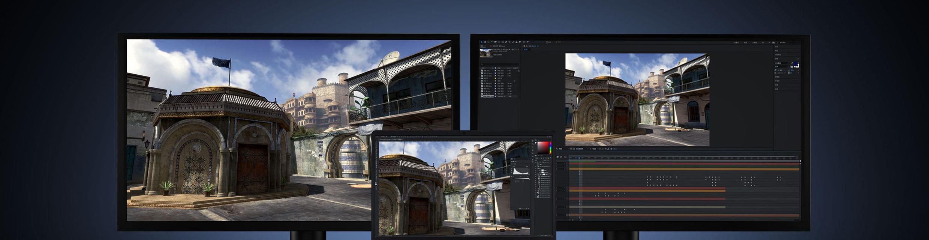The width and height of the screenshot is (929, 240).
Task: Select the Brush tool in After Effects toolbar
Action: 513,42
